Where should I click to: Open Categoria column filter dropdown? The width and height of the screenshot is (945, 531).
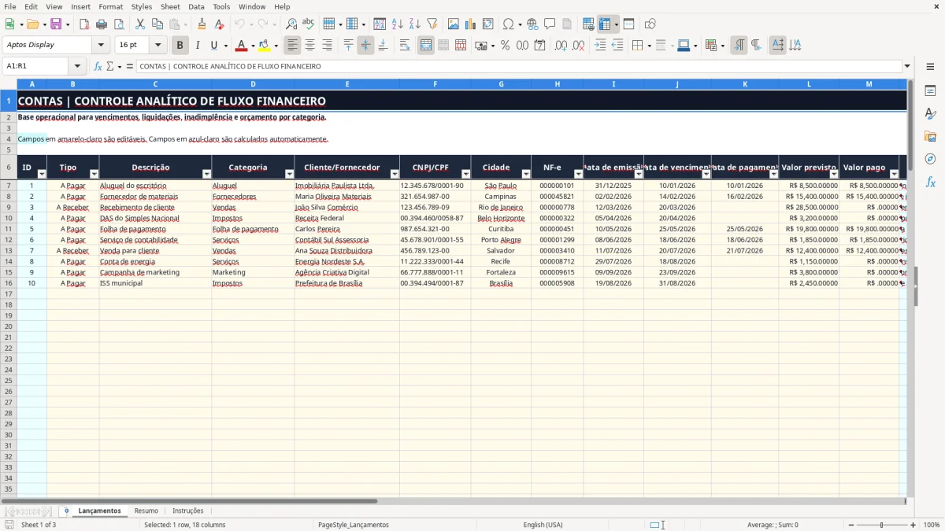pyautogui.click(x=289, y=174)
